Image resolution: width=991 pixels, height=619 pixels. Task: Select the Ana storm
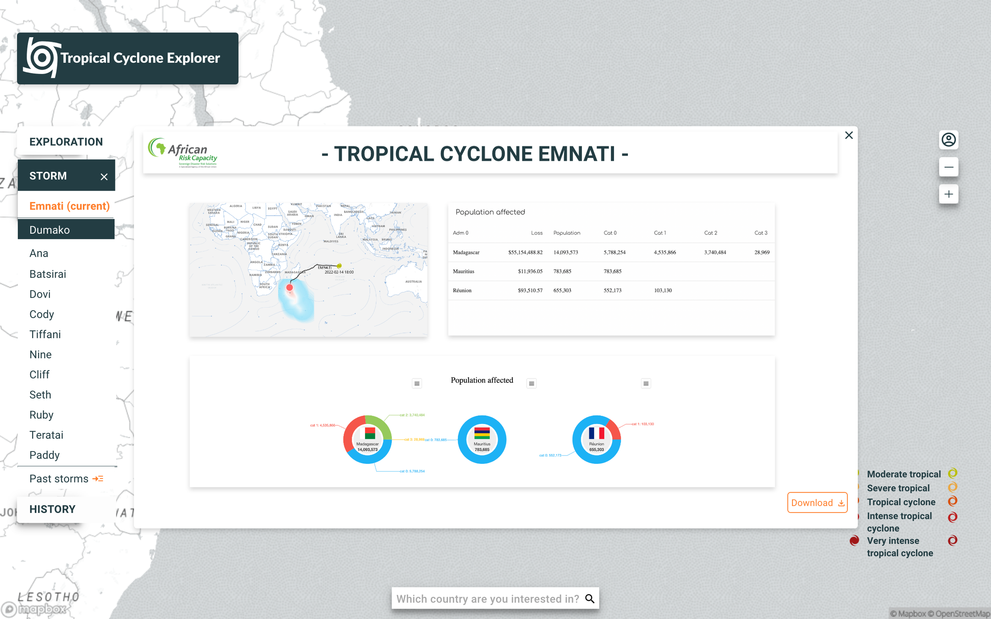(x=39, y=253)
